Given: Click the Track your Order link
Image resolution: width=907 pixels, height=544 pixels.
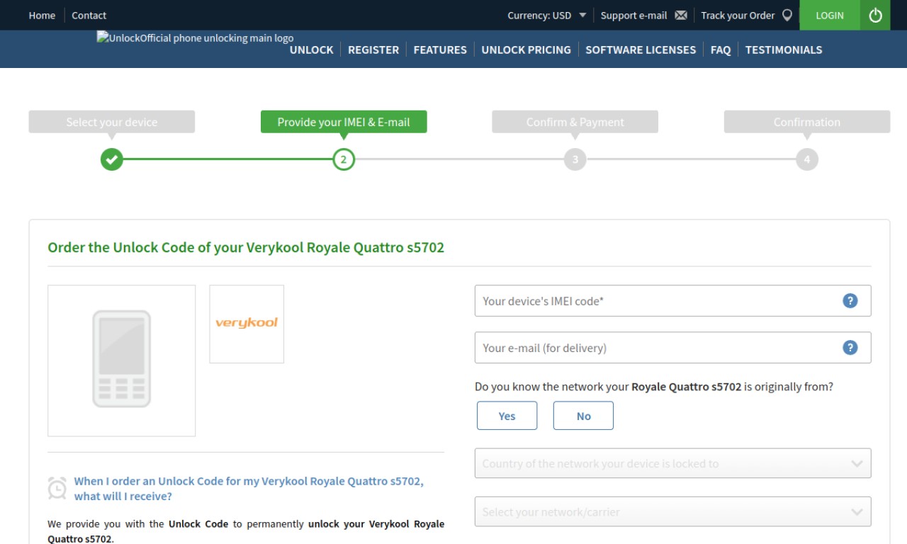Looking at the screenshot, I should pyautogui.click(x=738, y=16).
